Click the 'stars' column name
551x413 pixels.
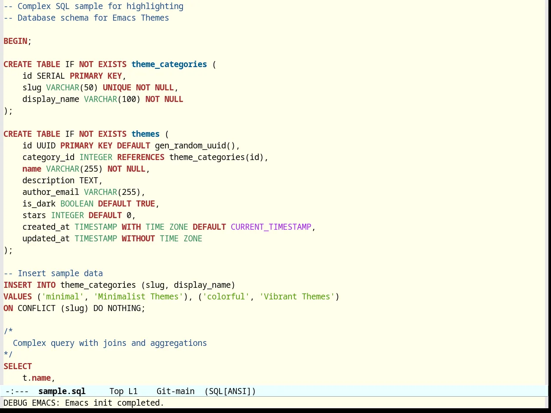click(x=34, y=215)
